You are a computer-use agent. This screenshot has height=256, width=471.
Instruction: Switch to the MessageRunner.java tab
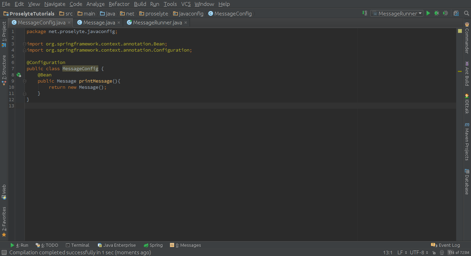click(x=157, y=23)
